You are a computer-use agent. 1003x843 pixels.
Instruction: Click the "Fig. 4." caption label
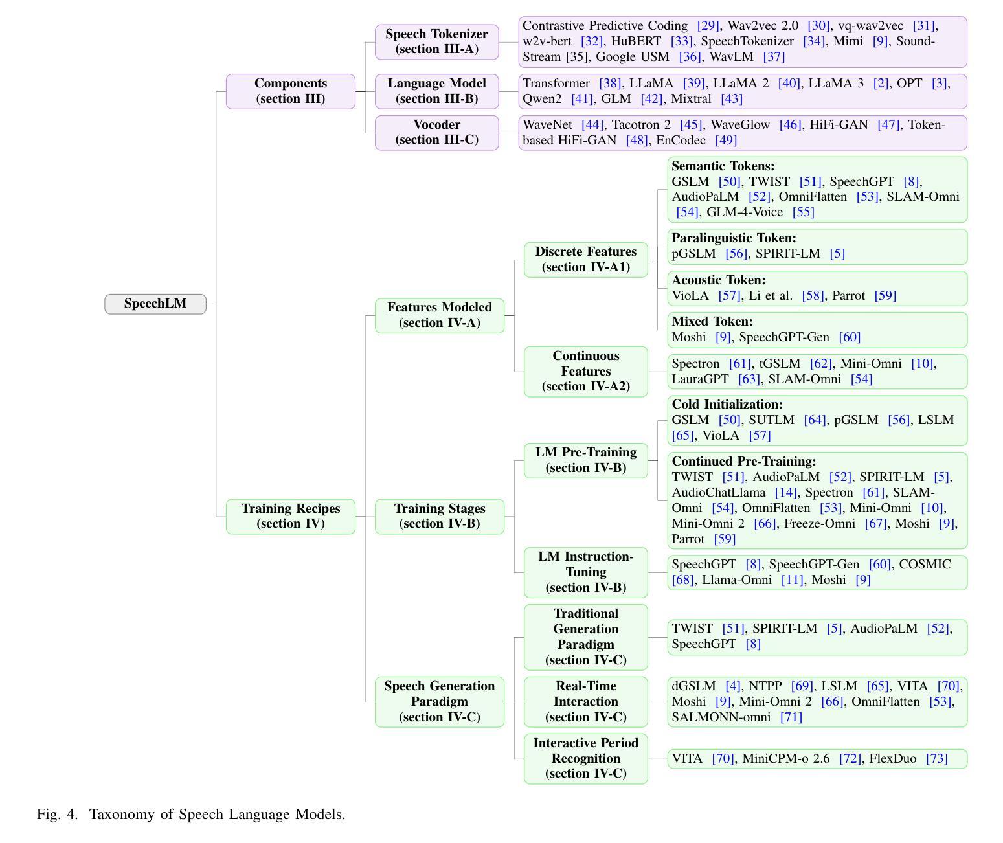(57, 815)
